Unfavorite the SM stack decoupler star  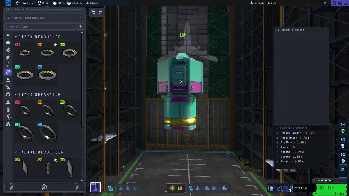tap(55, 45)
